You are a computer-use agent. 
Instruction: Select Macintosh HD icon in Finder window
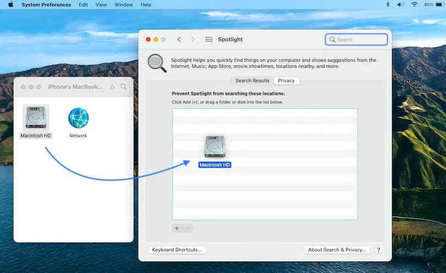(x=36, y=118)
